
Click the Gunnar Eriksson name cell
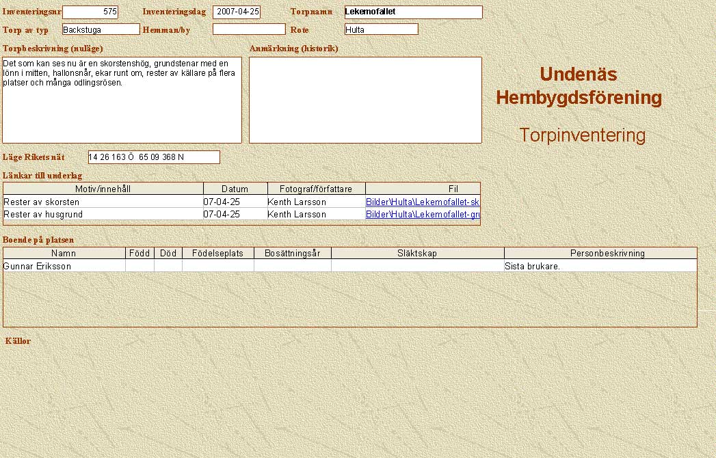[x=64, y=267]
